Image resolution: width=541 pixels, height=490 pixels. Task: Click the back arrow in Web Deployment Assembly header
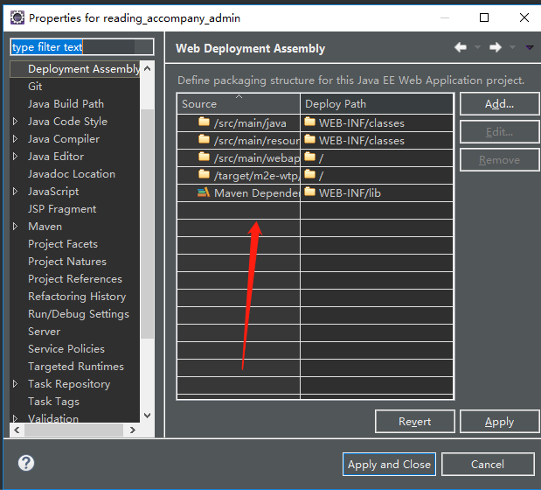tap(461, 47)
